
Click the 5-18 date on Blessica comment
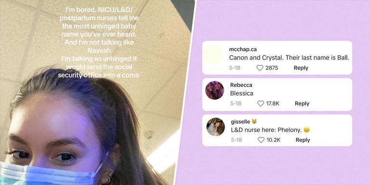tap(236, 104)
